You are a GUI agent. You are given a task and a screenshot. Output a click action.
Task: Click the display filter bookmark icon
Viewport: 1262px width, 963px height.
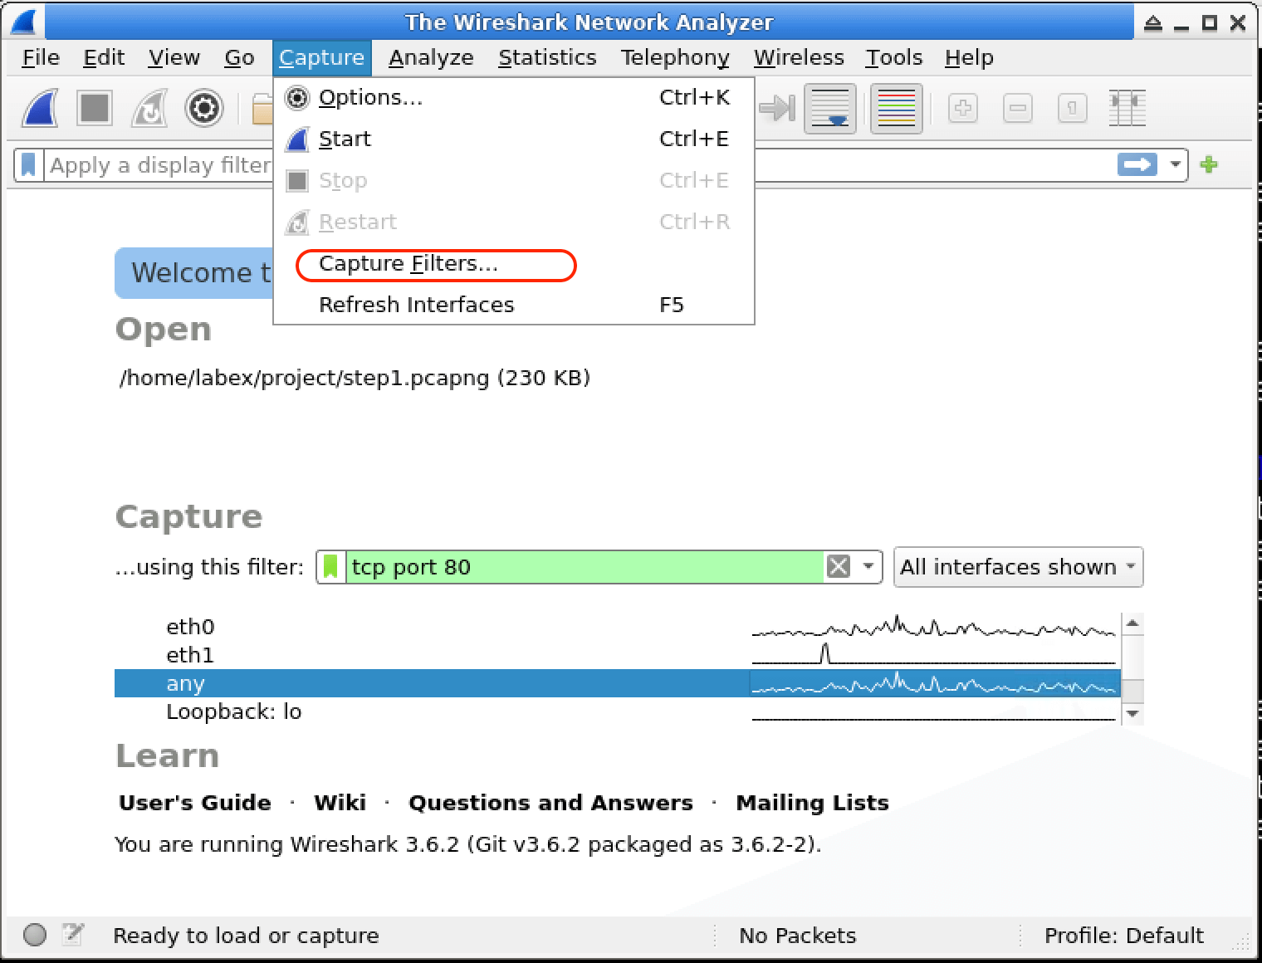coord(29,165)
